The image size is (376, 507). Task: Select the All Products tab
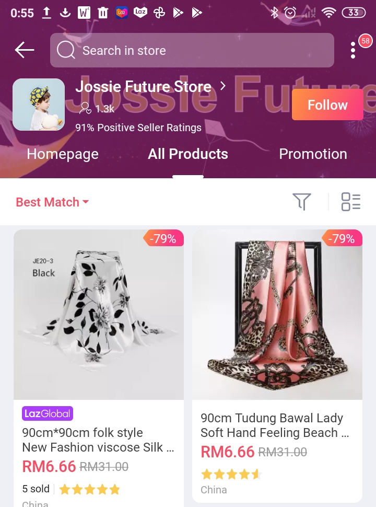pyautogui.click(x=187, y=154)
